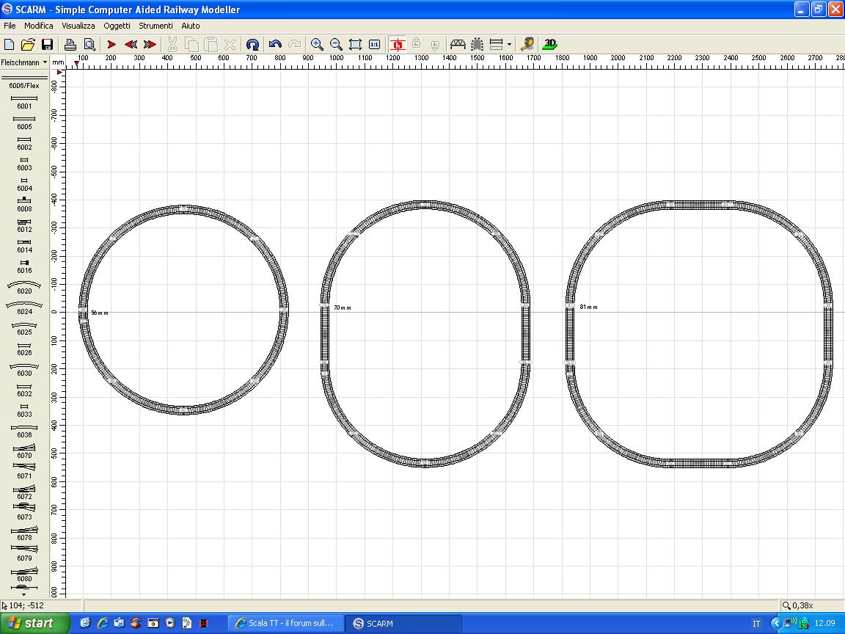Screen dimensions: 845x634
Task: Create a new layout with the New icon
Action: pyautogui.click(x=9, y=44)
